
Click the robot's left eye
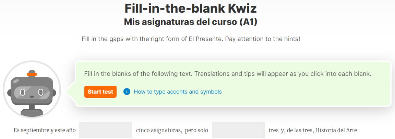coord(23,93)
